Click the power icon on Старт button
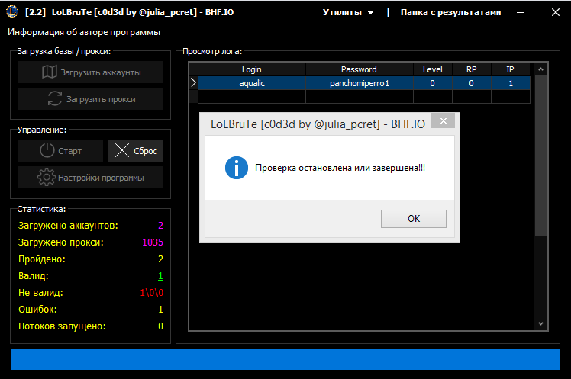The width and height of the screenshot is (571, 379). pos(47,151)
